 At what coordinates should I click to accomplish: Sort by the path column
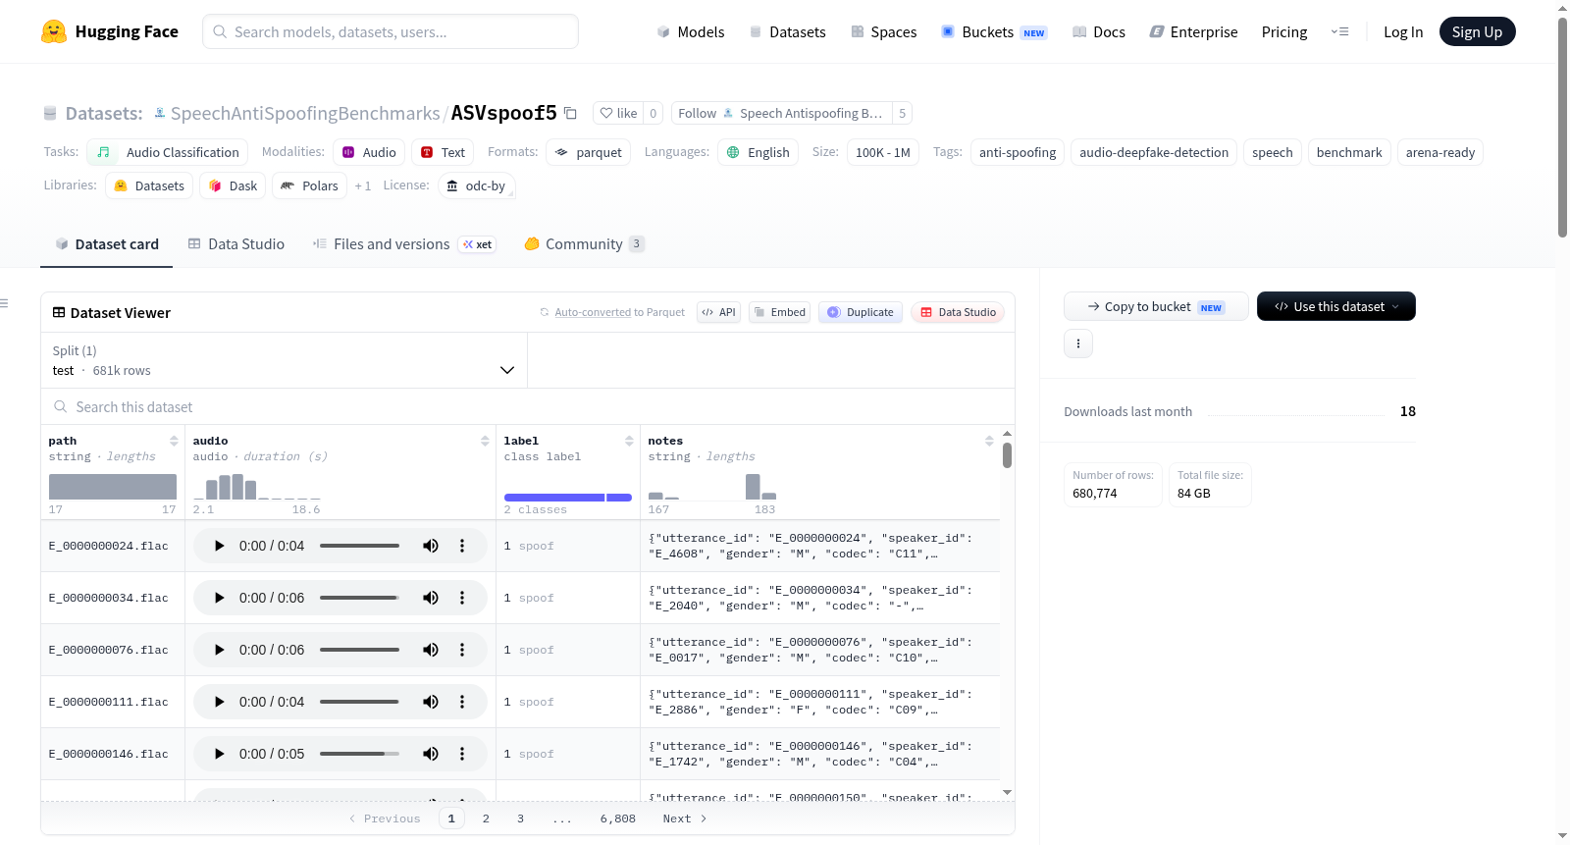click(x=174, y=441)
